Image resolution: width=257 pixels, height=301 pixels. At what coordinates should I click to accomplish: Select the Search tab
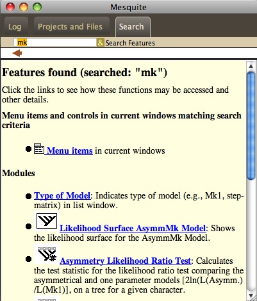click(x=131, y=27)
